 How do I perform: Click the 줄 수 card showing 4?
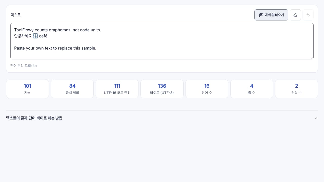(252, 89)
